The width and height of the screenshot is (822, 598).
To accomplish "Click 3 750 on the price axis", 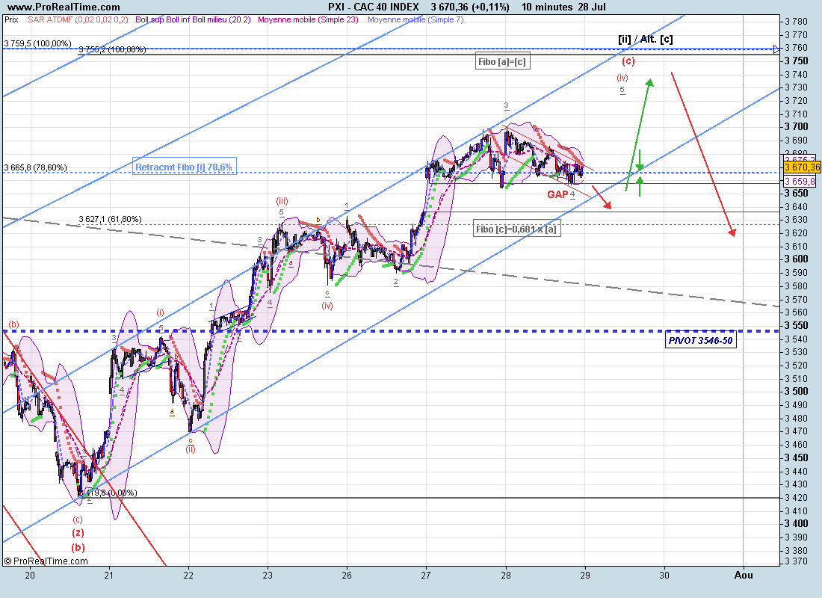I will coord(797,61).
